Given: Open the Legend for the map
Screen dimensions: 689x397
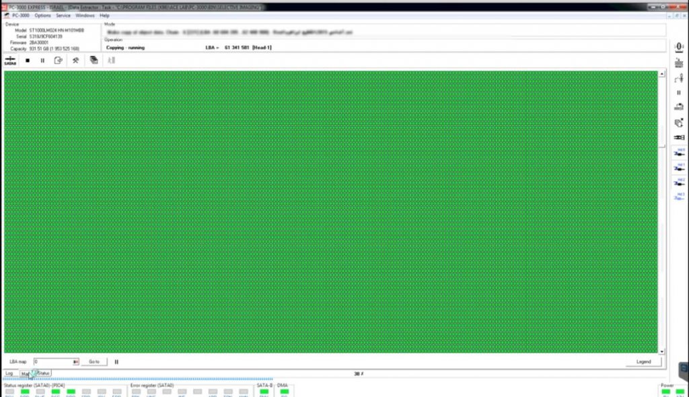Looking at the screenshot, I should click(x=643, y=361).
